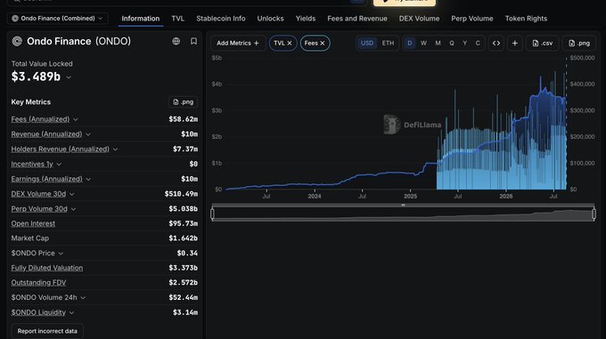The width and height of the screenshot is (606, 339).
Task: Expand Earnings (Annualized) details
Action: point(88,180)
